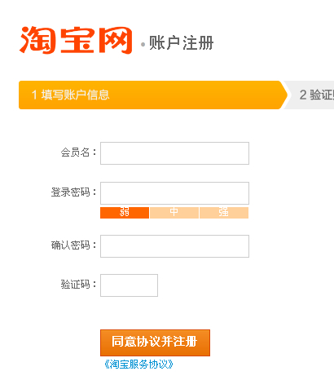Click the 账户注册 page title text

click(x=182, y=43)
